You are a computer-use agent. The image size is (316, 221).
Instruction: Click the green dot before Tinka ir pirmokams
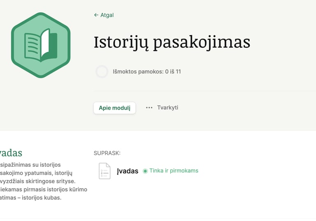point(145,171)
